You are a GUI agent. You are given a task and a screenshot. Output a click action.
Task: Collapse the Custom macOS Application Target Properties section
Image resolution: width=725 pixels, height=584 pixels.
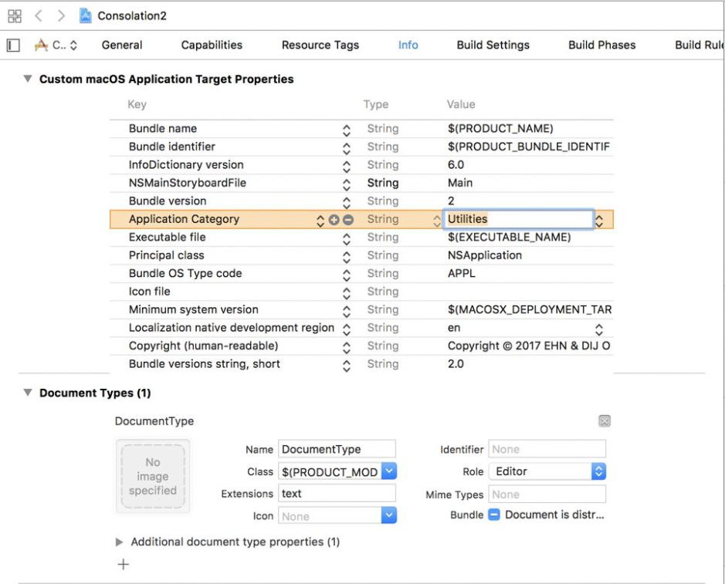click(x=28, y=79)
